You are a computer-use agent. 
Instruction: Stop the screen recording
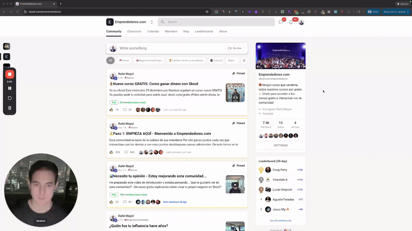click(10, 74)
